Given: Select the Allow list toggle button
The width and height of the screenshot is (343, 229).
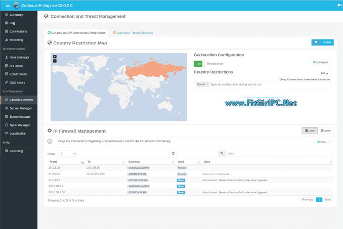Looking at the screenshot, I should (326, 130).
